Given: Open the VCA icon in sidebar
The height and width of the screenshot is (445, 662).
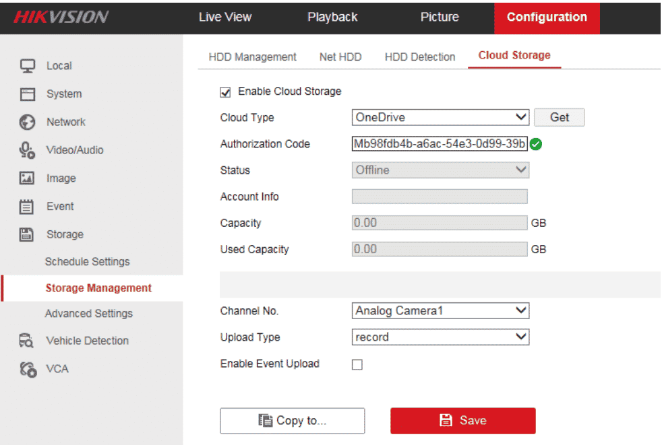Looking at the screenshot, I should click(x=28, y=369).
